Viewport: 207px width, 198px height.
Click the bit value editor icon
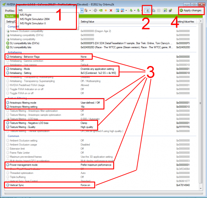coord(159,10)
